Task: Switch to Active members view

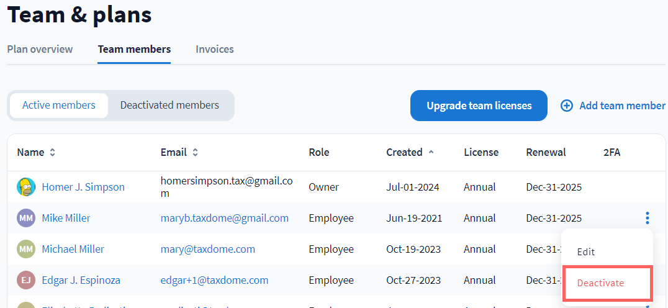Action: click(x=59, y=105)
